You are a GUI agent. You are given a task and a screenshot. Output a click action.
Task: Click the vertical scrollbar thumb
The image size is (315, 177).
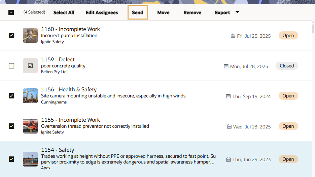click(x=313, y=29)
